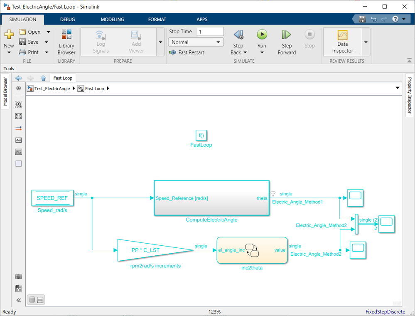Click the minimize bar icon next to the database icon
The width and height of the screenshot is (415, 316).
(40, 300)
